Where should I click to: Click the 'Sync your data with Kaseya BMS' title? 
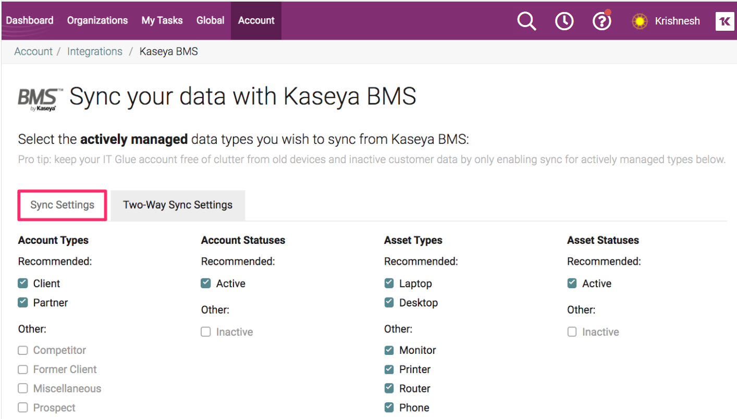pyautogui.click(x=243, y=97)
